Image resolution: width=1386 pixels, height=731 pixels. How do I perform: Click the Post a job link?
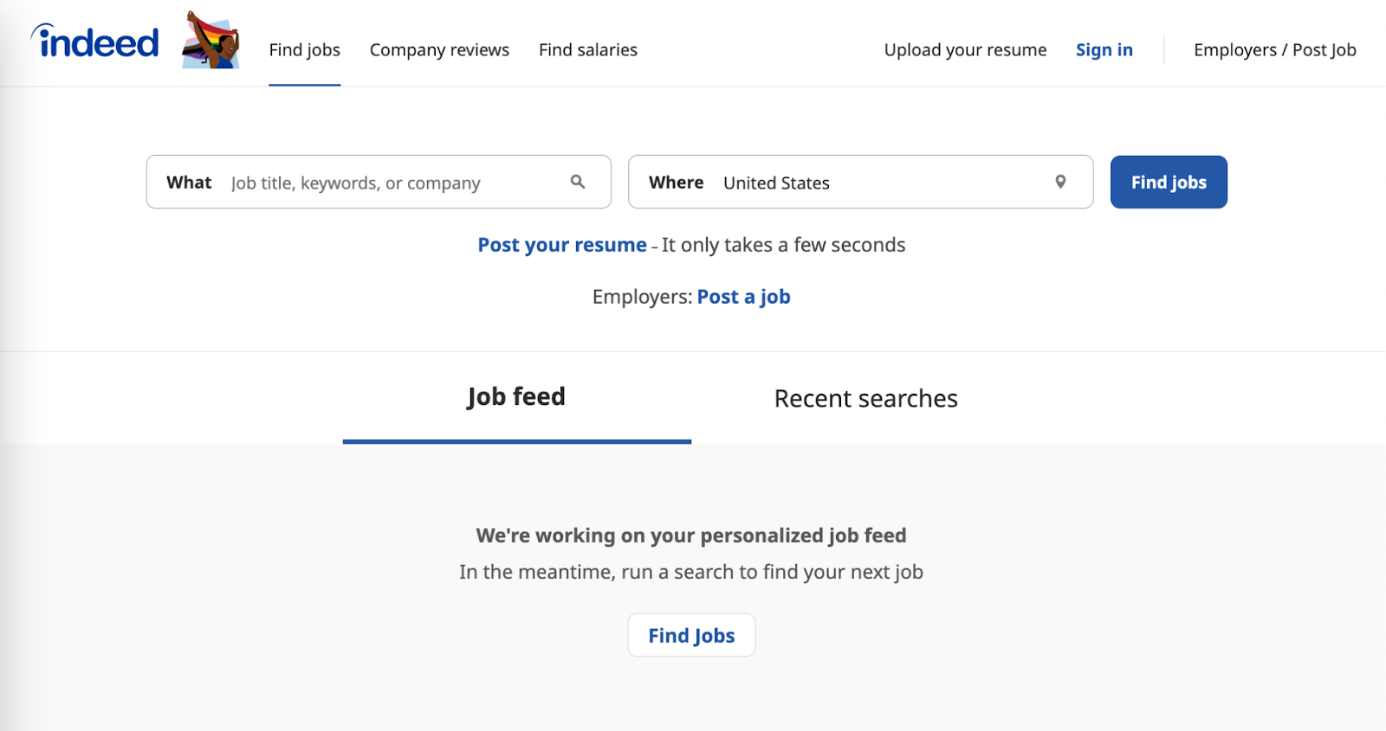pos(743,297)
